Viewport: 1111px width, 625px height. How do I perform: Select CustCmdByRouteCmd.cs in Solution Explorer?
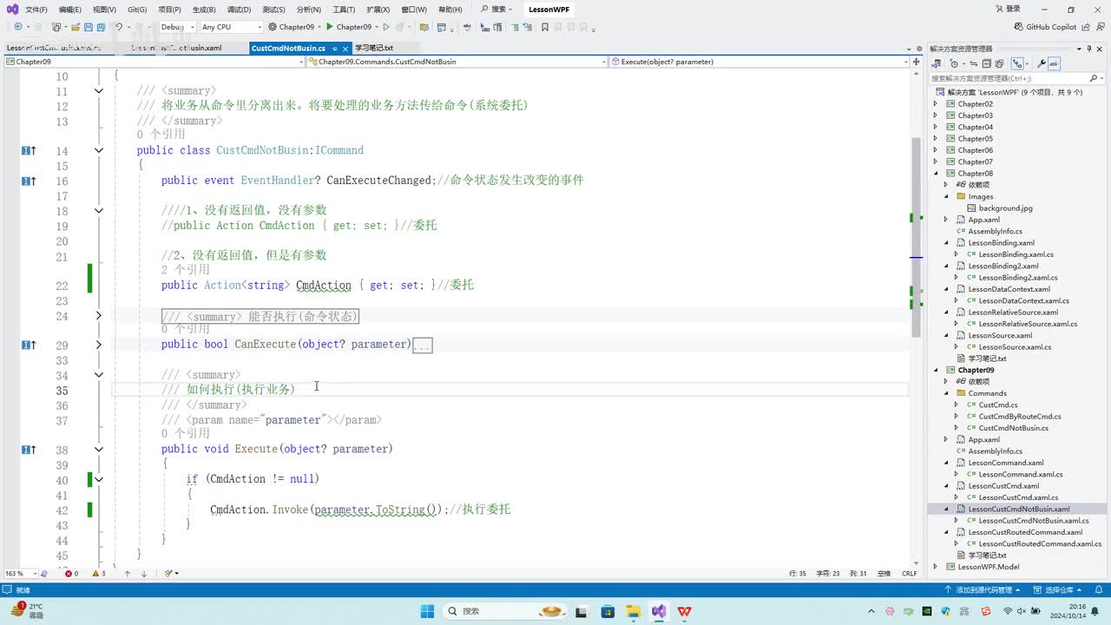click(1019, 417)
